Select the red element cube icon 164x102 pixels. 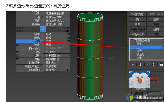[157, 79]
